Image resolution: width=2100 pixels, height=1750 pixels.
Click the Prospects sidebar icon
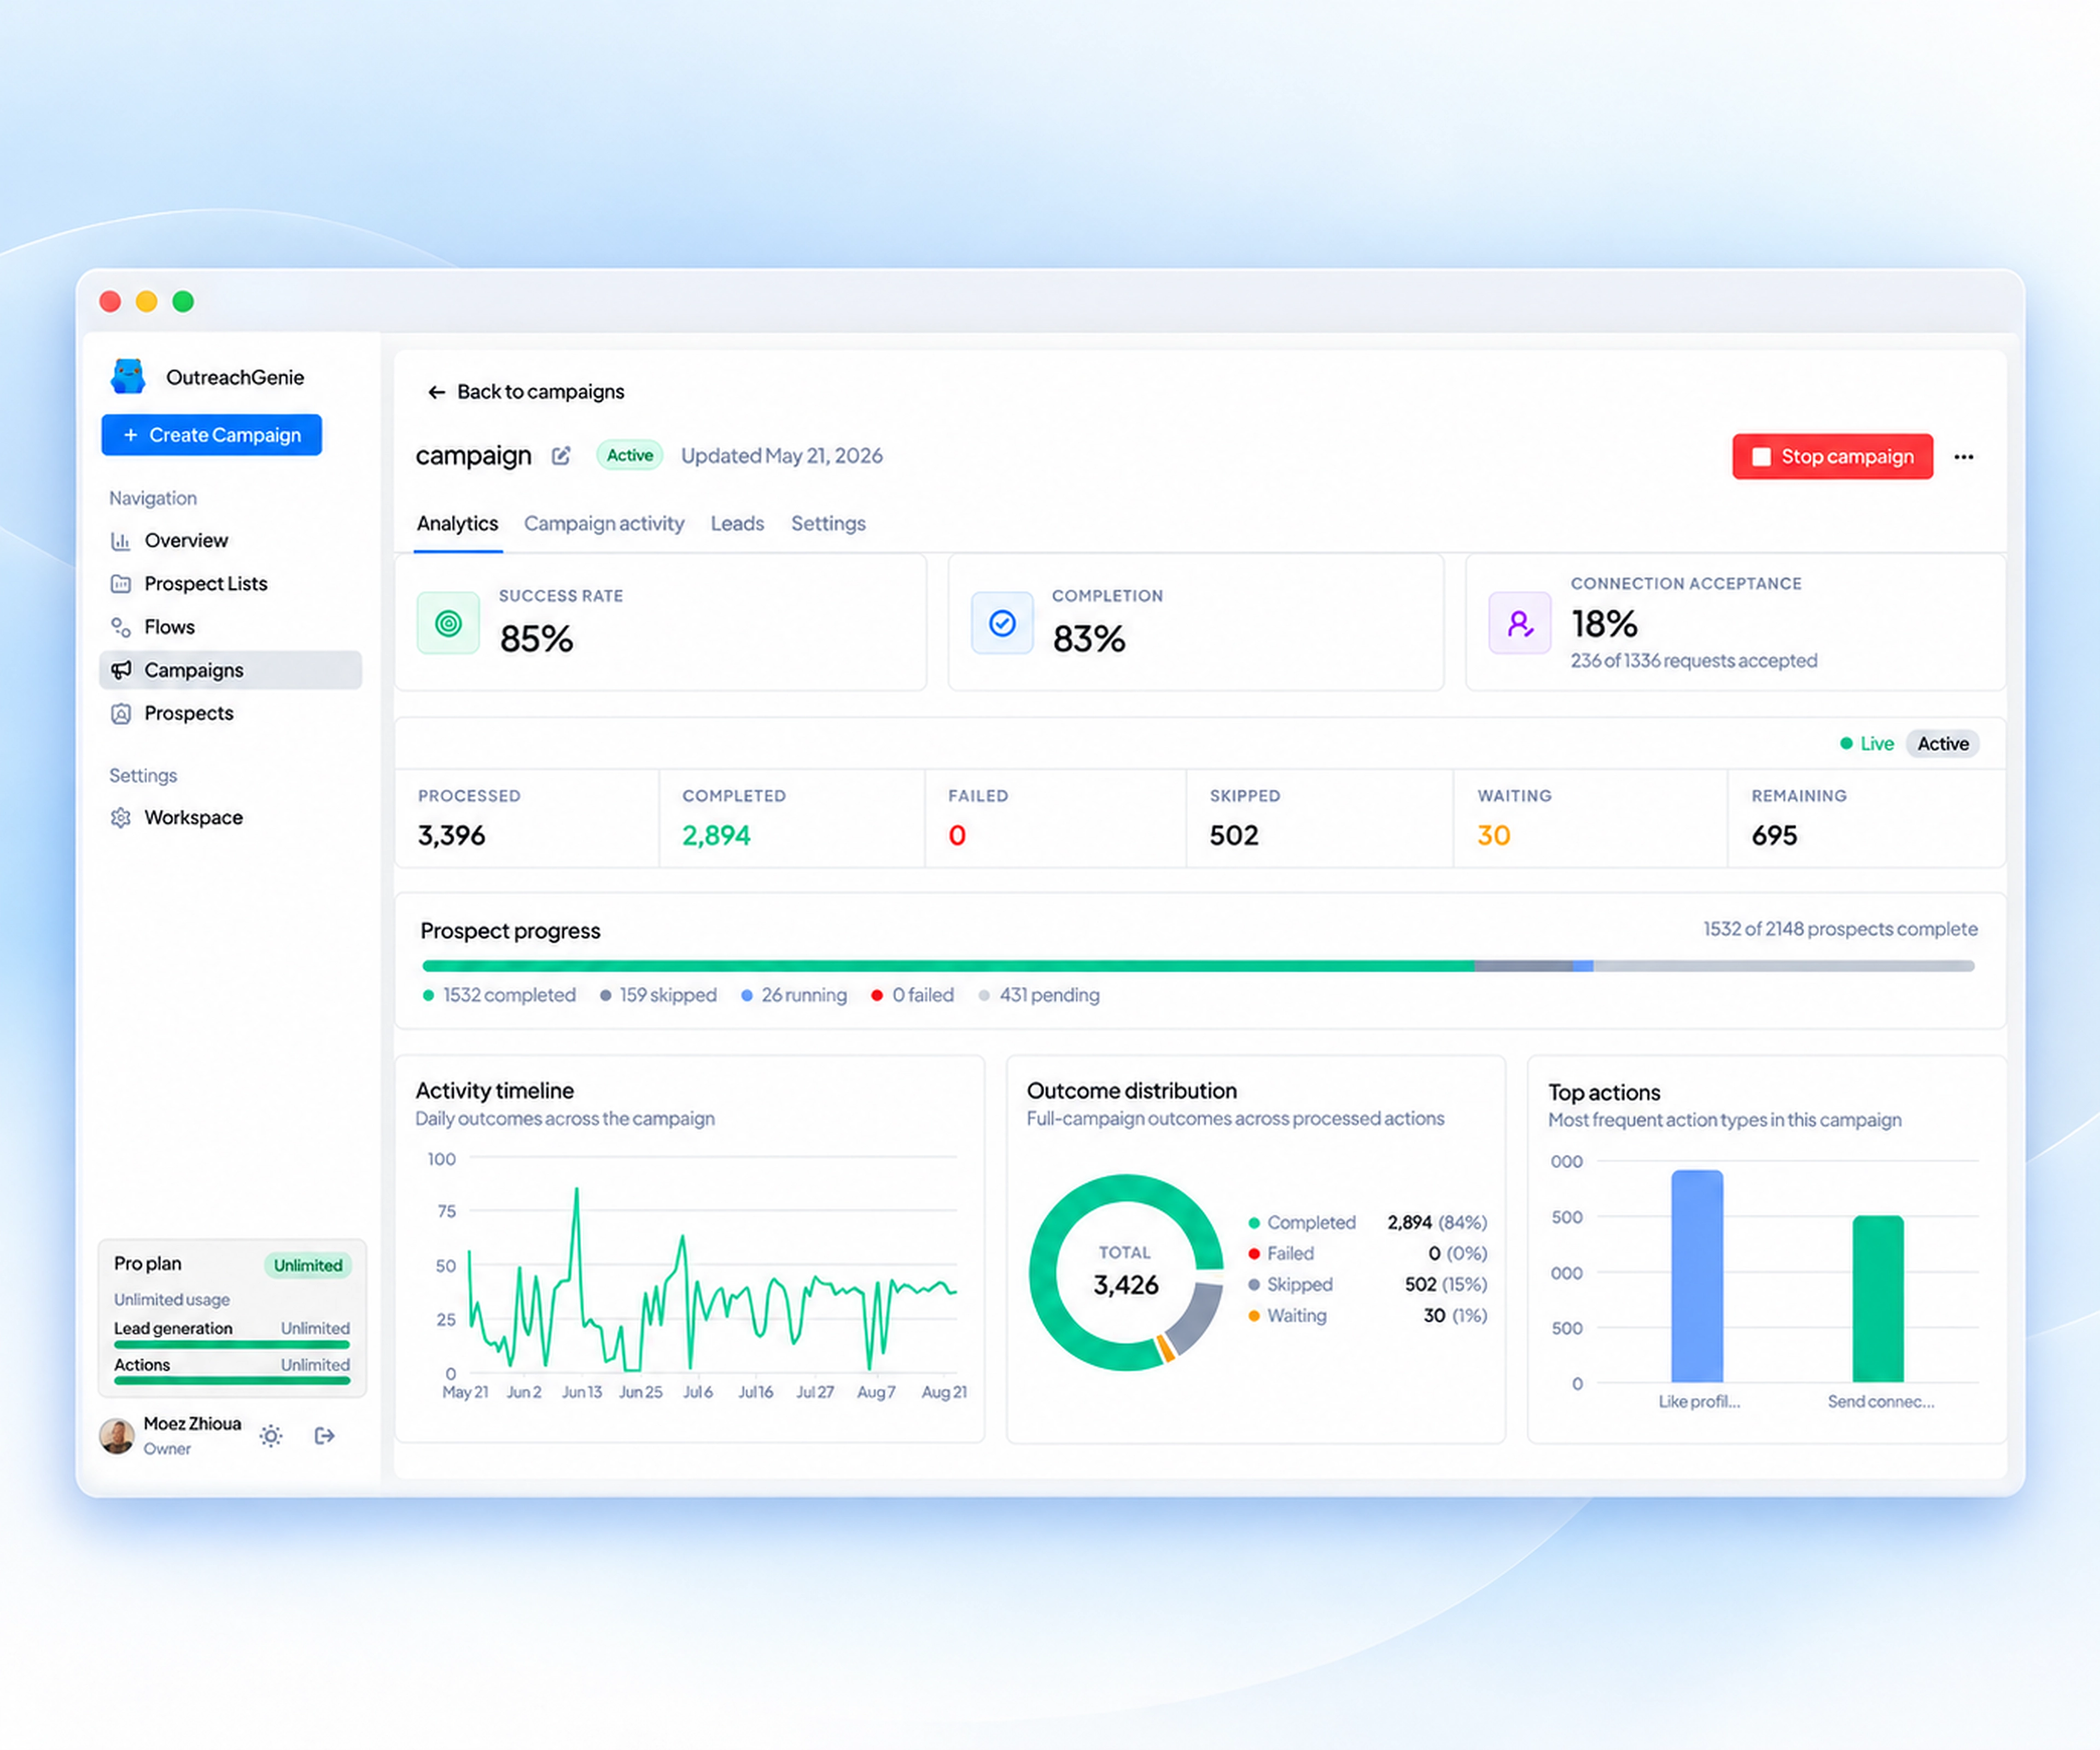click(x=121, y=714)
